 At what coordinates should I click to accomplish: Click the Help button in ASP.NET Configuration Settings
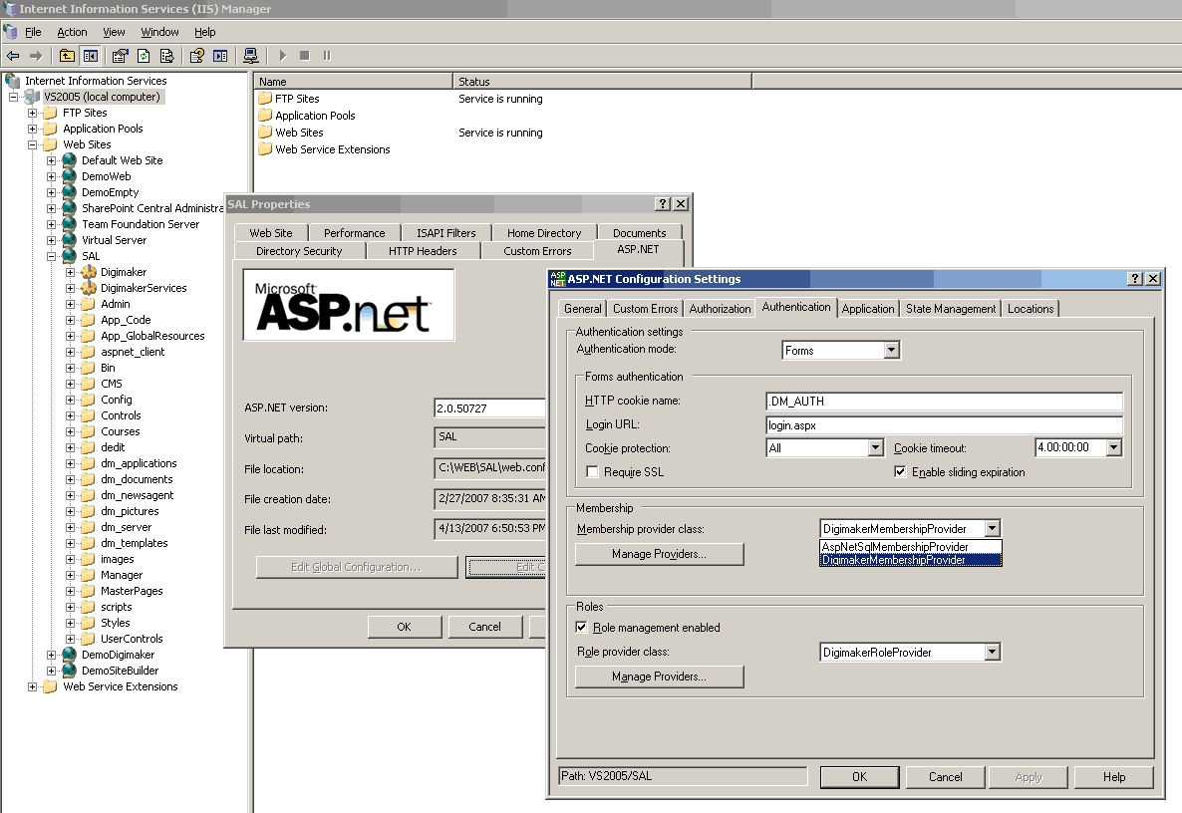[1114, 777]
